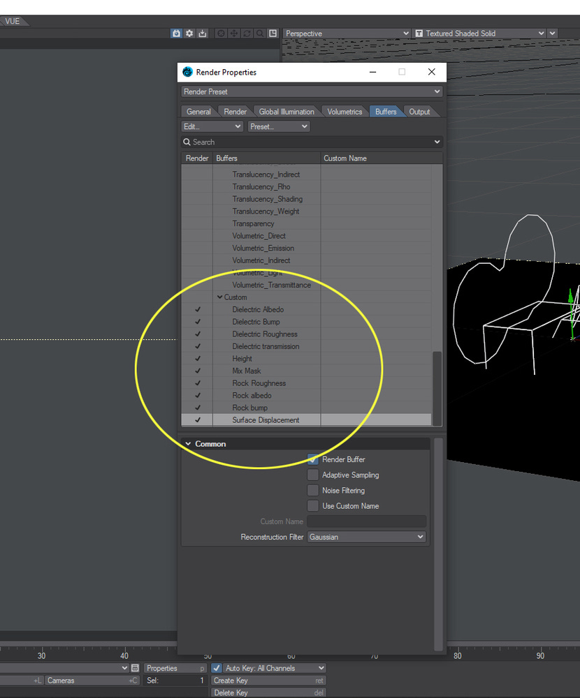
Task: Click the camera view icon in viewport toolbar
Action: pos(177,34)
